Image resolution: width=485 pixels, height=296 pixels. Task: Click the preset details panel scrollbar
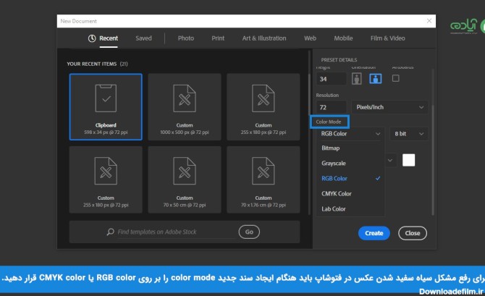pos(433,160)
